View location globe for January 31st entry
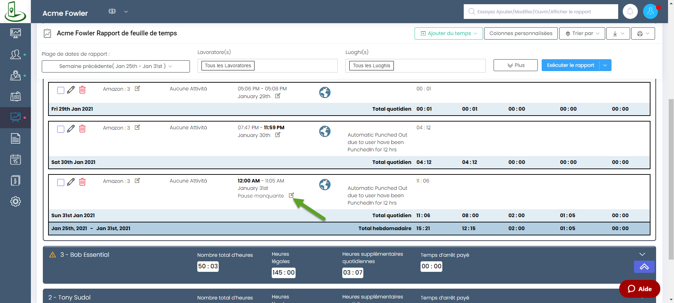 (x=325, y=185)
